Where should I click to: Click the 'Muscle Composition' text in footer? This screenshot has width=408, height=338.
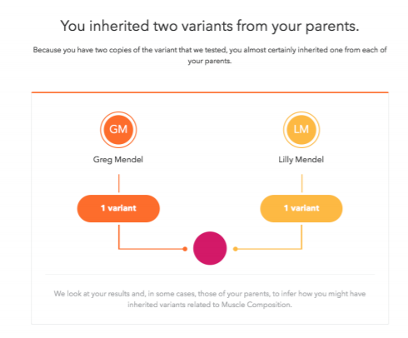[256, 305]
